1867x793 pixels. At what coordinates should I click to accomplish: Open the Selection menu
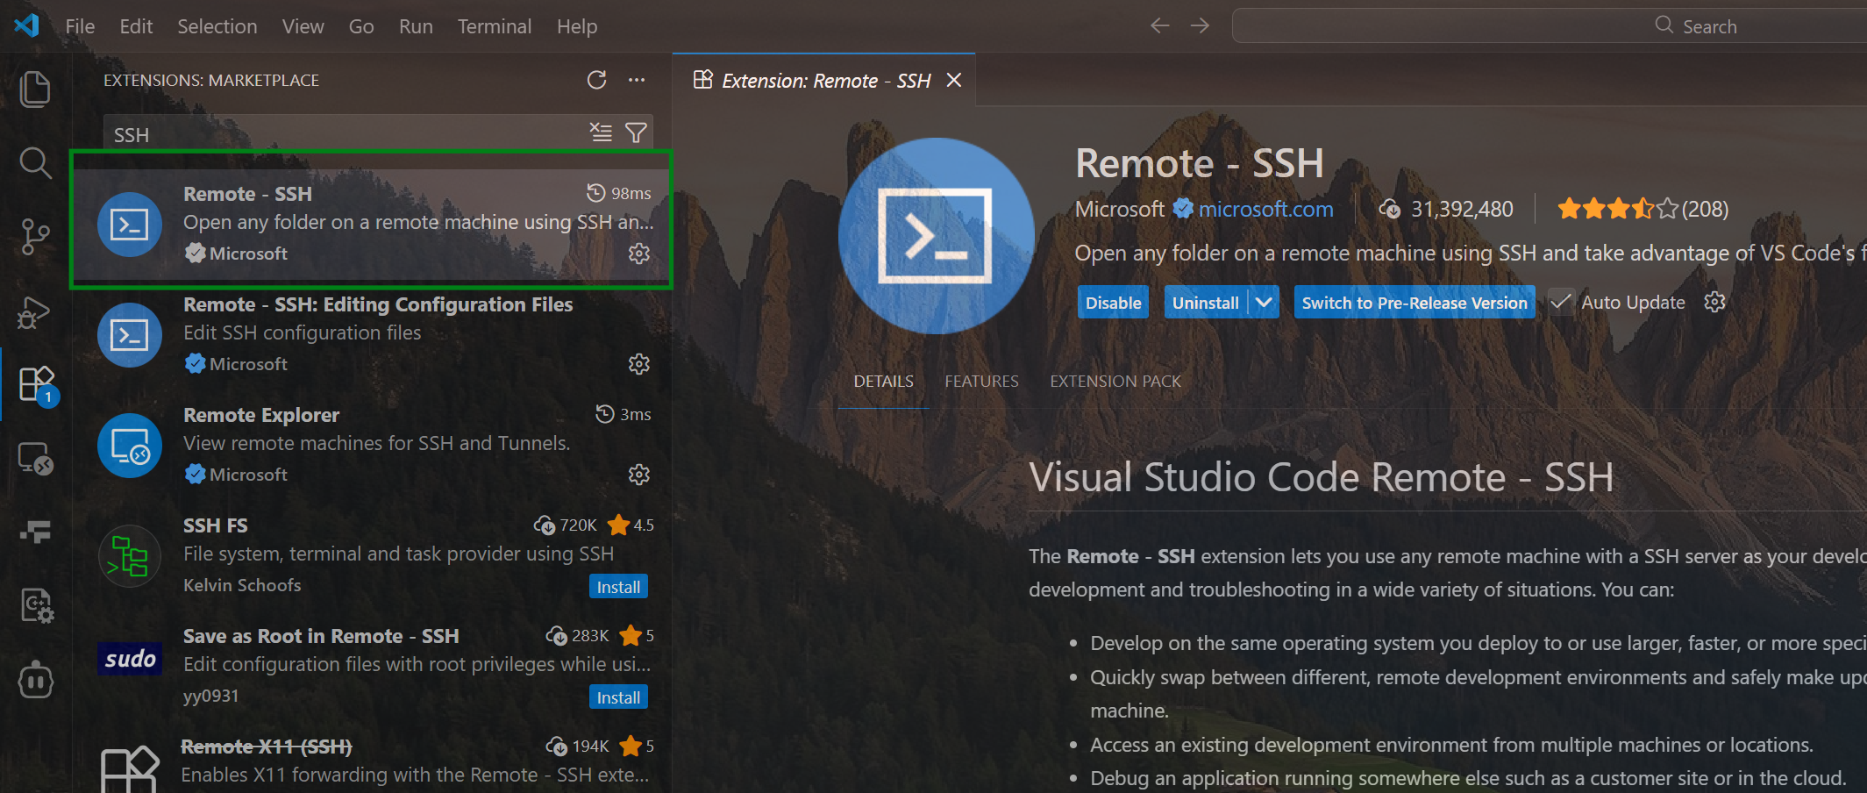point(217,26)
